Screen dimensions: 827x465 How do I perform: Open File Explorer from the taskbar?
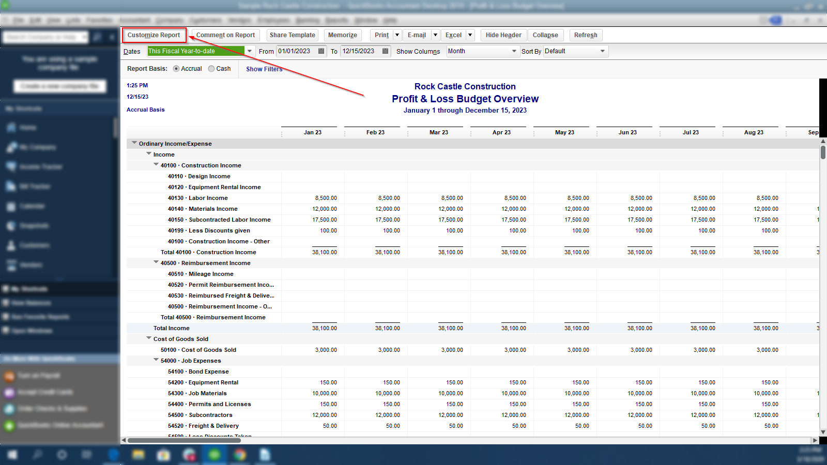click(x=139, y=455)
